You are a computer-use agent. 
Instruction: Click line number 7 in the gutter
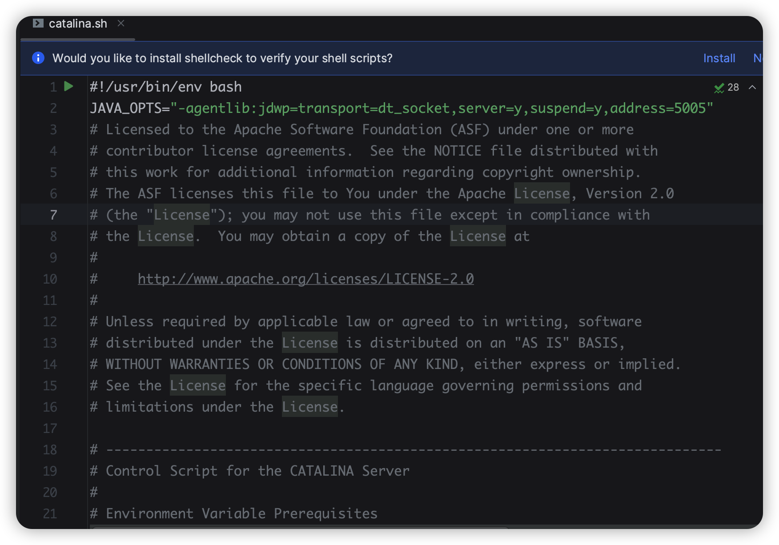coord(53,215)
